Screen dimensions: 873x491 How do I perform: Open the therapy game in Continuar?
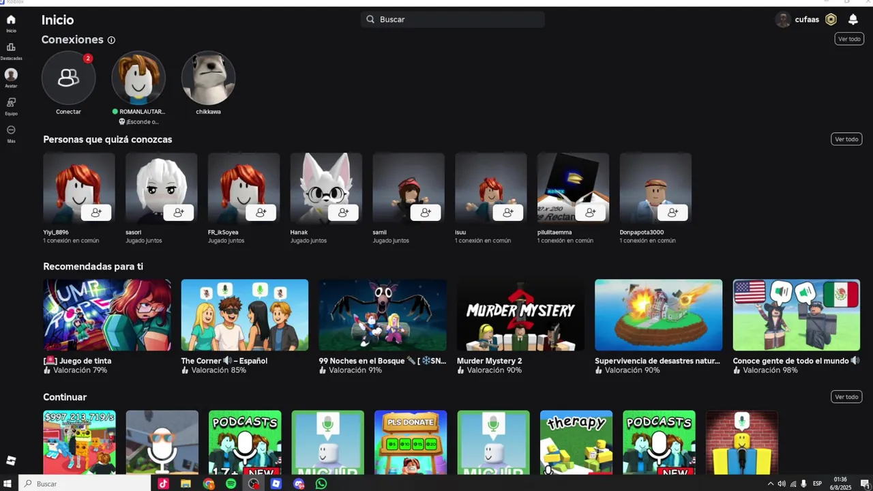576,442
